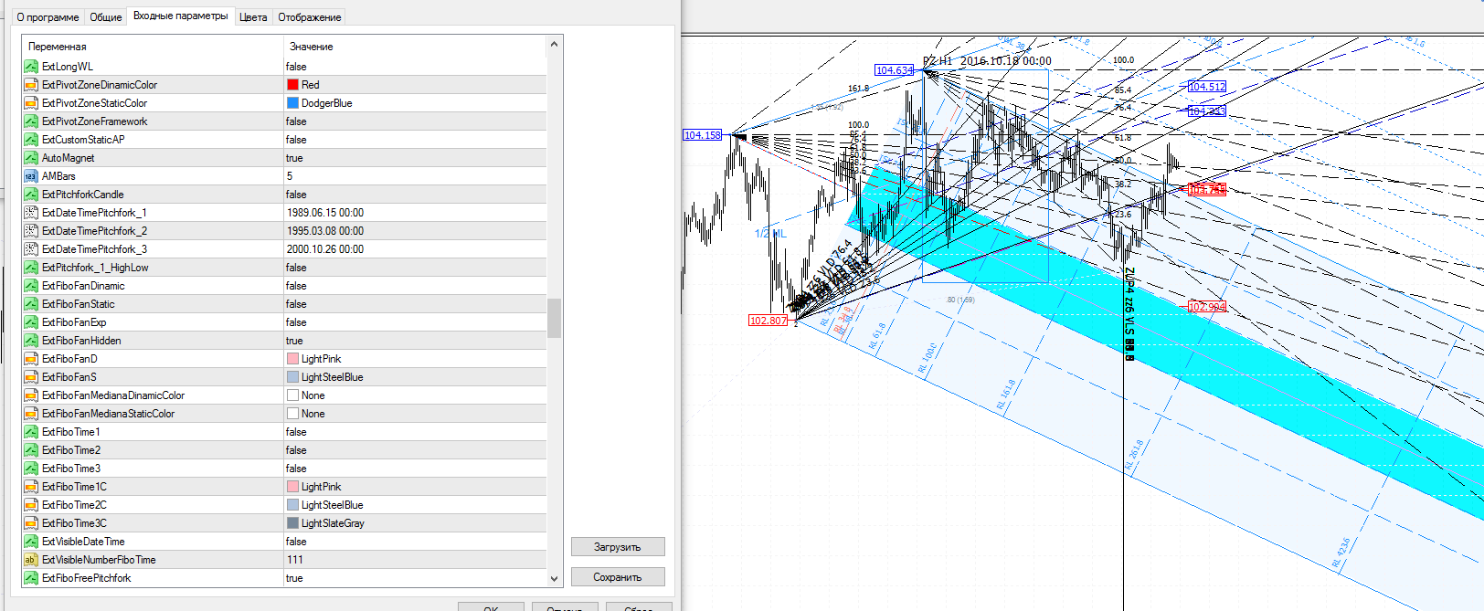Click the icon beside ExtFiboFanExp
This screenshot has width=1484, height=611.
coord(31,322)
